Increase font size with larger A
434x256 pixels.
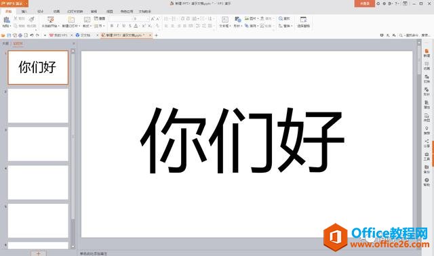[153, 19]
